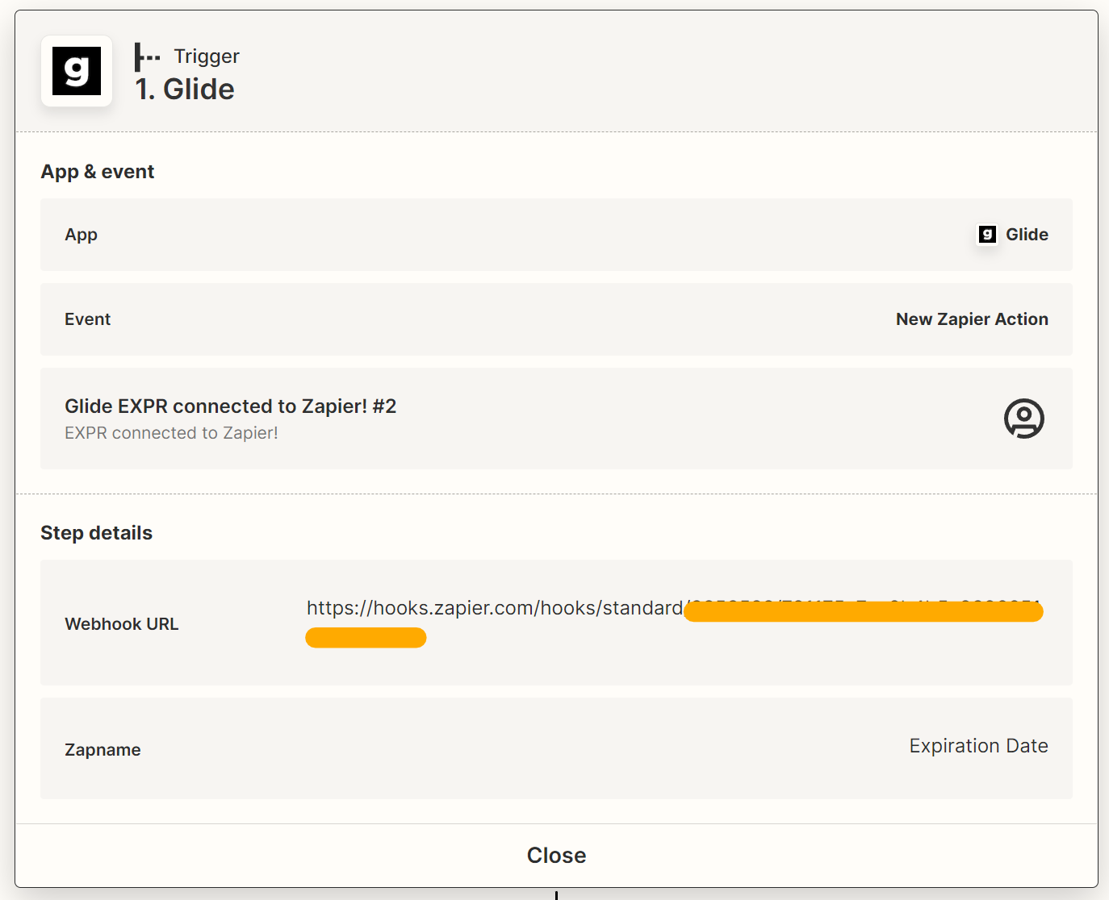Click the Expiration Date text

(x=978, y=746)
